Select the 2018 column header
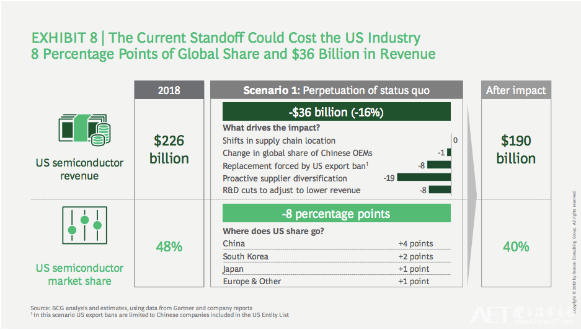The width and height of the screenshot is (581, 330). 169,90
